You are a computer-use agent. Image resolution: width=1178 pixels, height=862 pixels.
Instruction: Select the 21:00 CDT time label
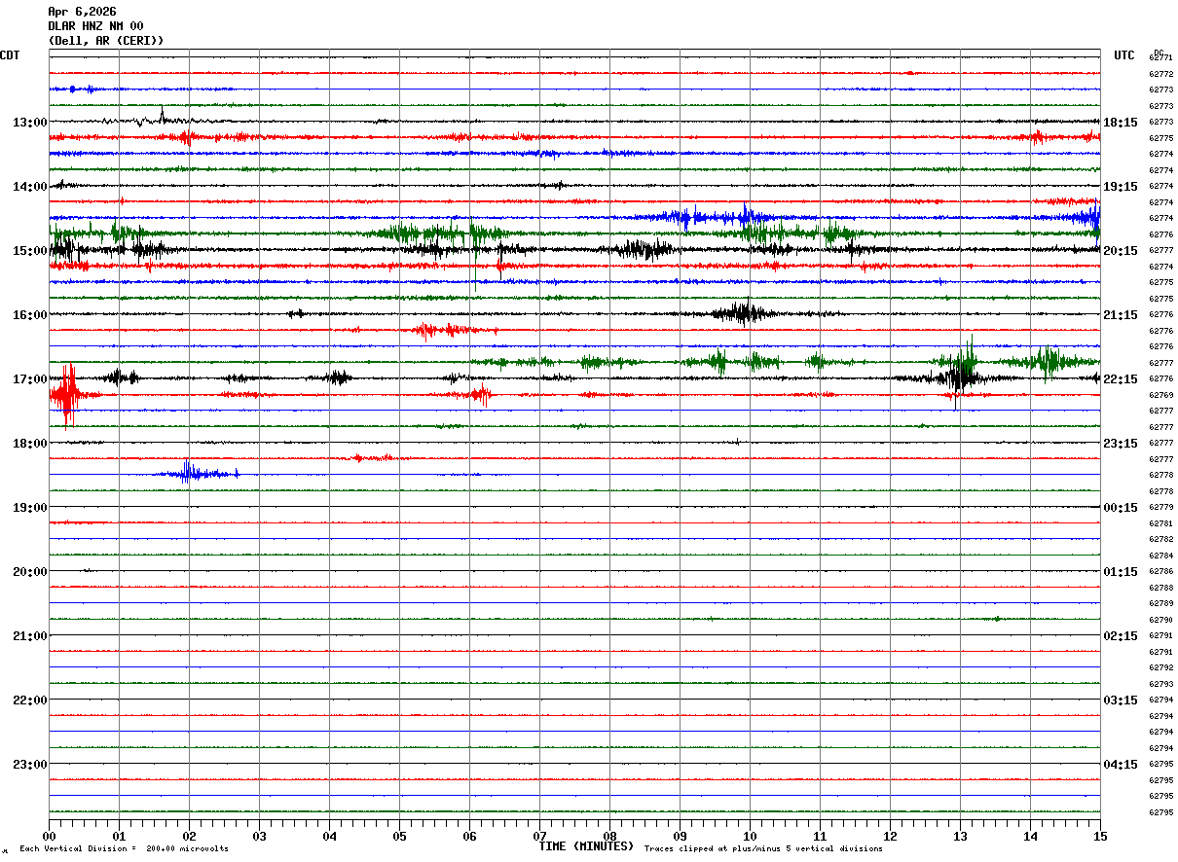coord(30,636)
